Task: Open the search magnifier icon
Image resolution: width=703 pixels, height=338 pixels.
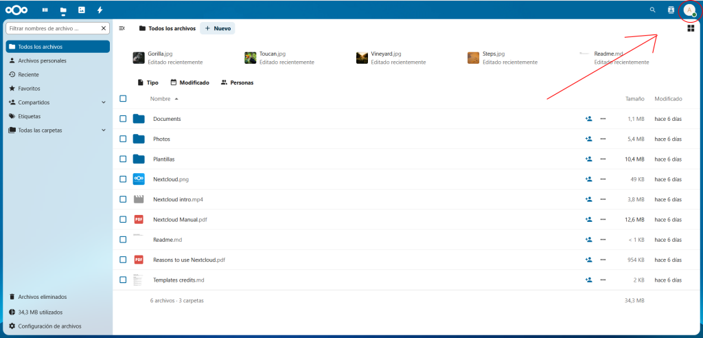Action: (652, 10)
